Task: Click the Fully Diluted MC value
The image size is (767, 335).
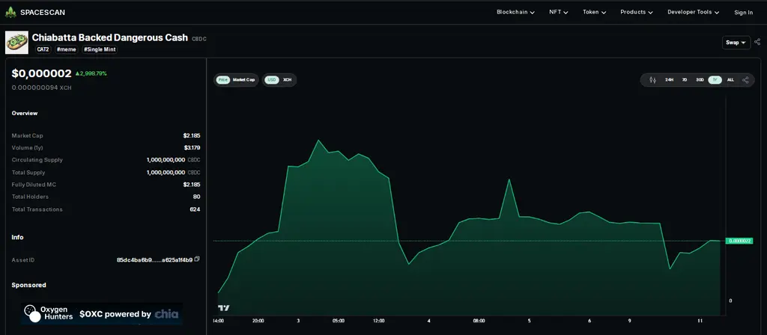Action: [x=192, y=185]
